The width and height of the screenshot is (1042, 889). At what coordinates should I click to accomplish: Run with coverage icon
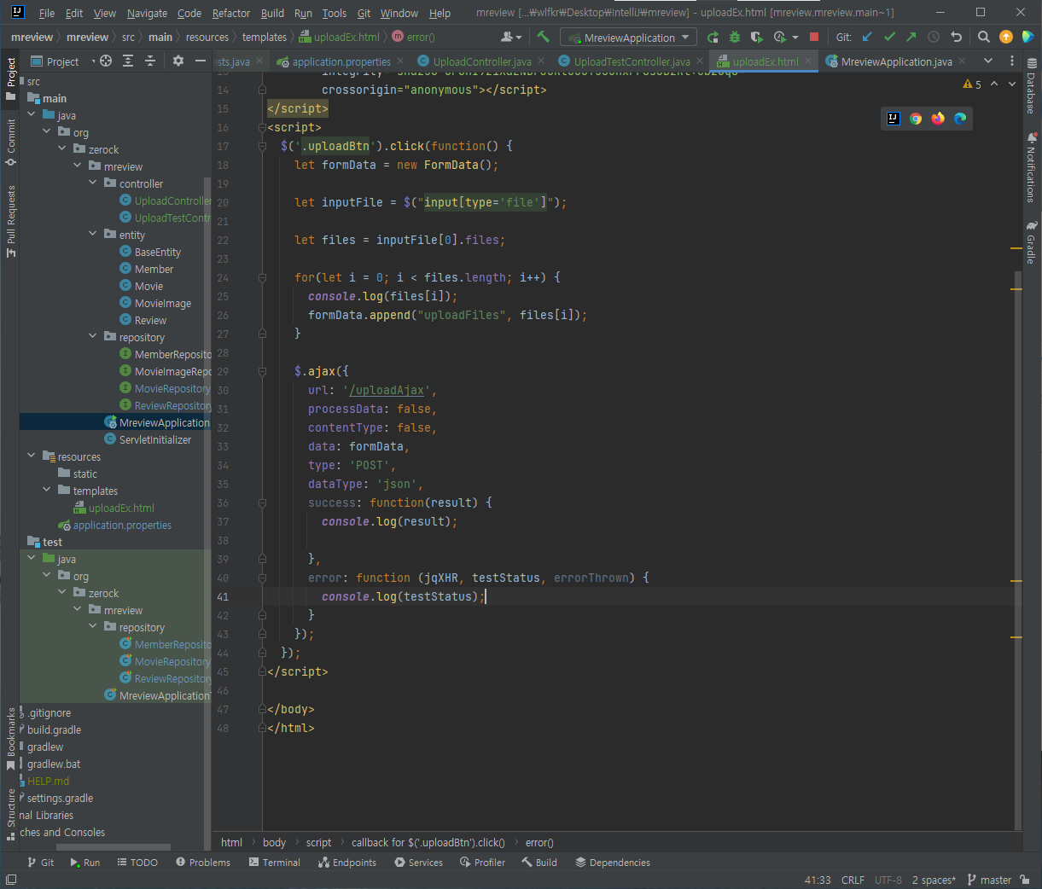click(x=756, y=37)
